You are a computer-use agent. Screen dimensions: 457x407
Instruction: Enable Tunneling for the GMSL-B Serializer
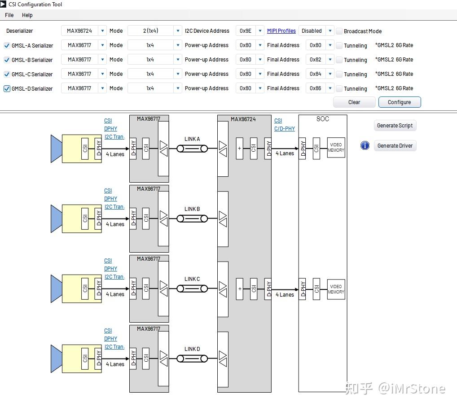pyautogui.click(x=338, y=60)
